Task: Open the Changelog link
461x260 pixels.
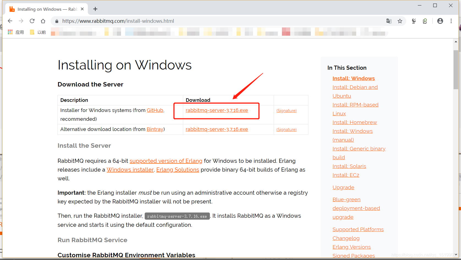Action: click(346, 238)
